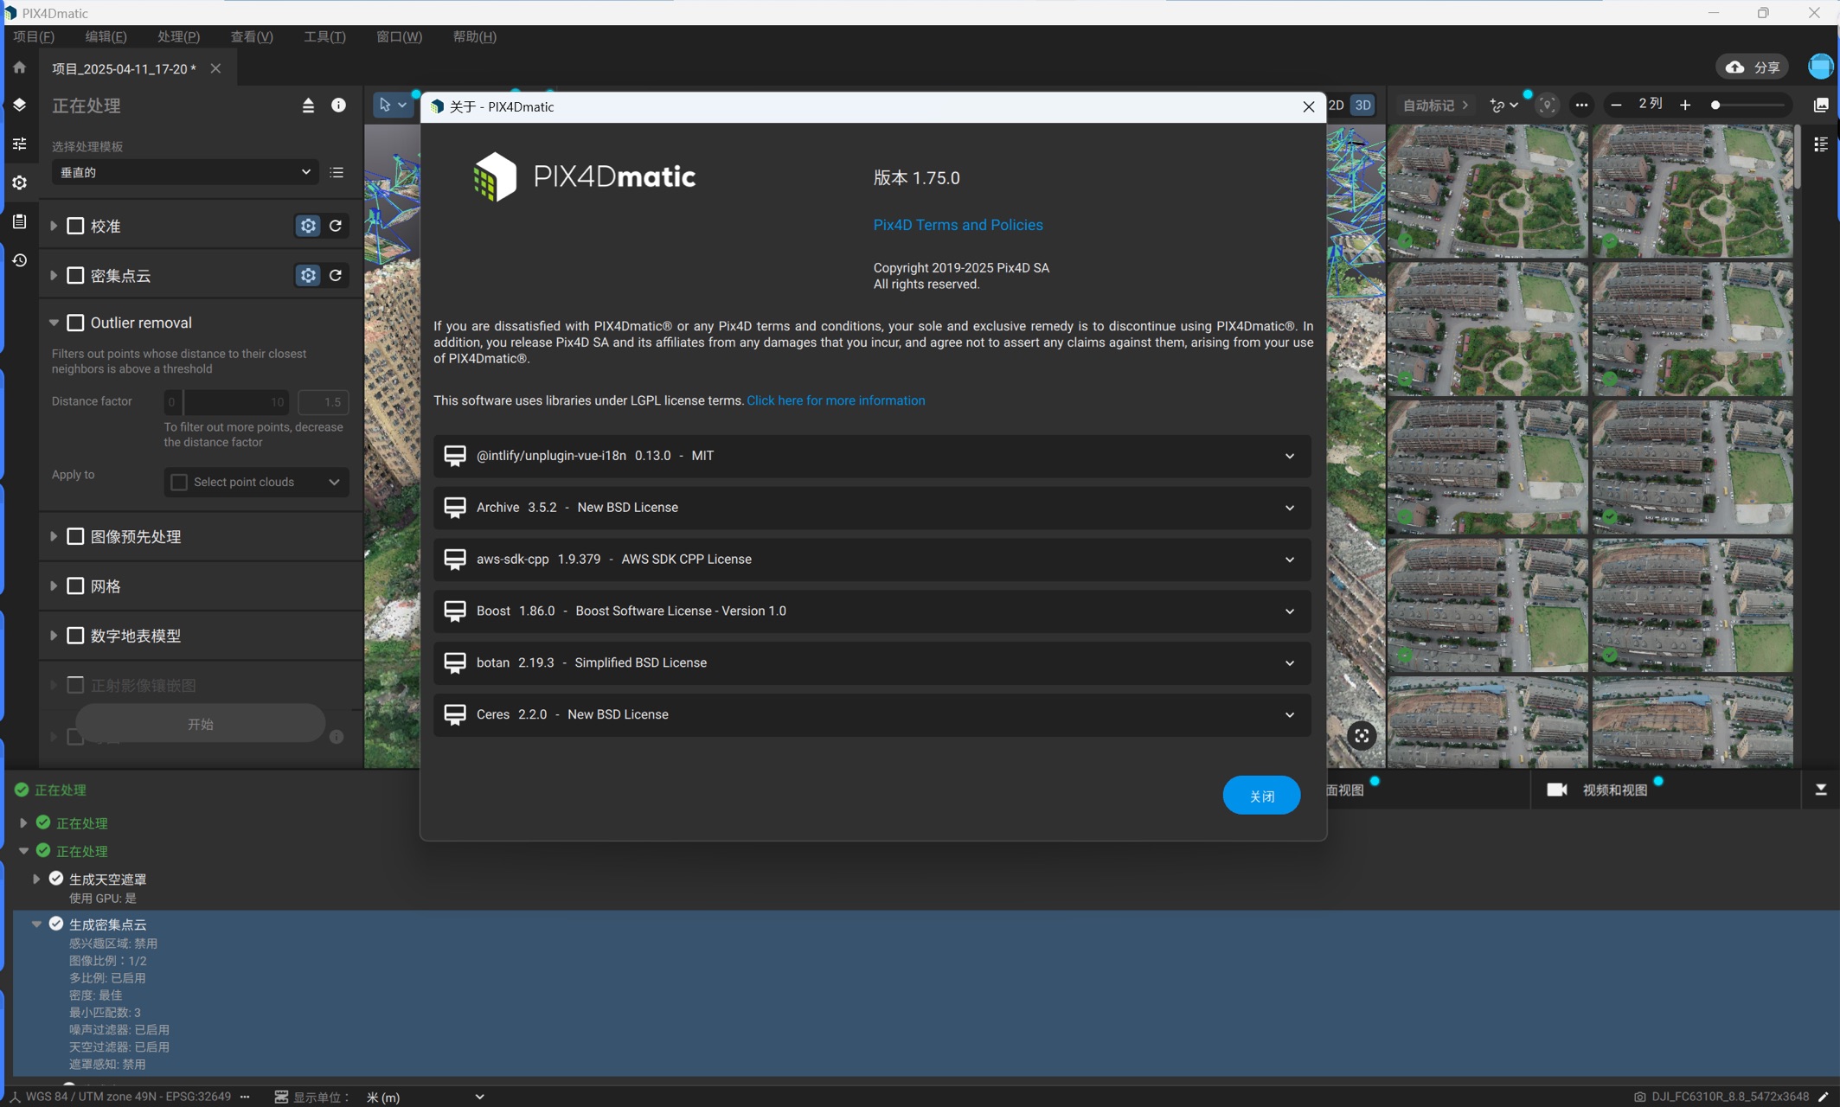Collapse bottom panel with download-arrow icon
This screenshot has height=1107, width=1840.
(1821, 790)
